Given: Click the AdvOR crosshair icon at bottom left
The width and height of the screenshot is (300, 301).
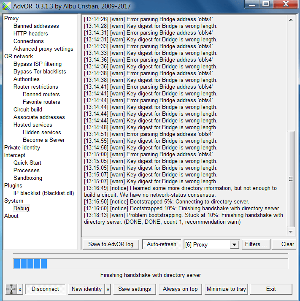Looking at the screenshot, I should 11,289.
